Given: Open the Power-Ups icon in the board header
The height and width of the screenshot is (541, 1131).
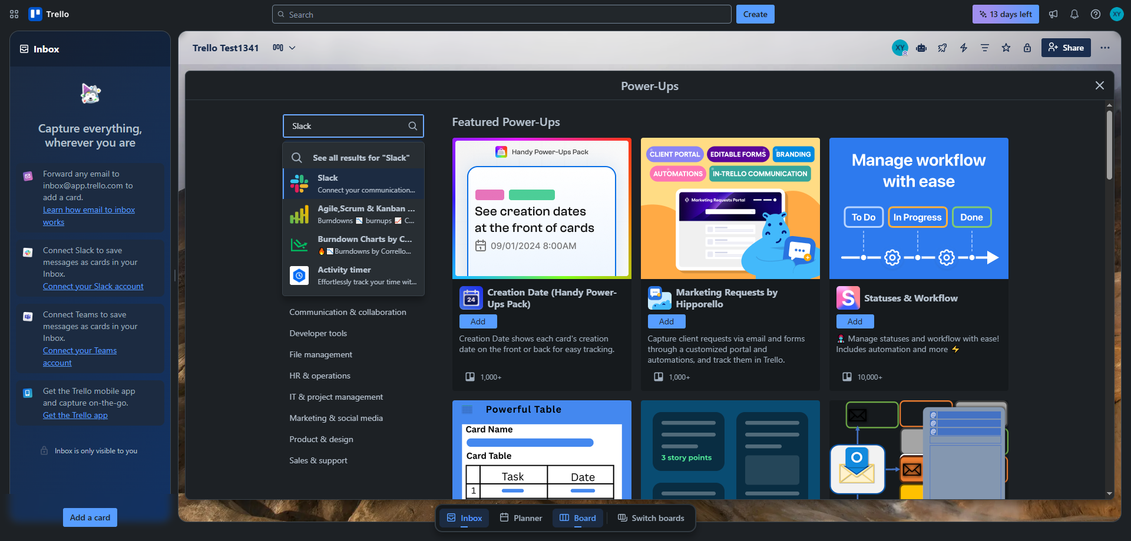Looking at the screenshot, I should [x=921, y=48].
